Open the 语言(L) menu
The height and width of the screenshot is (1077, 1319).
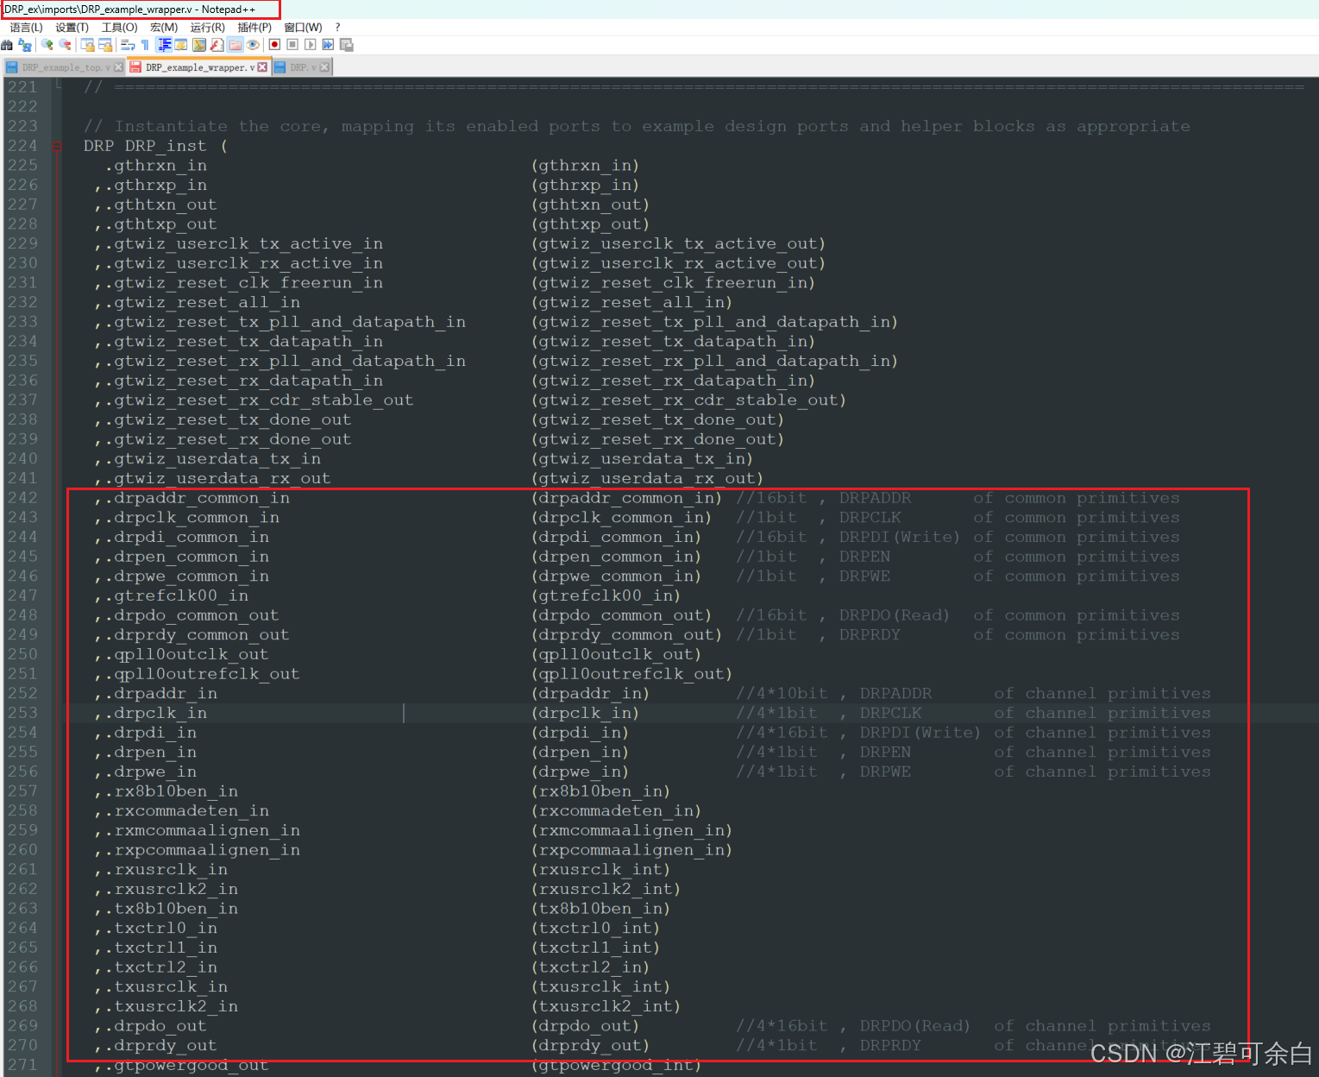coord(26,28)
